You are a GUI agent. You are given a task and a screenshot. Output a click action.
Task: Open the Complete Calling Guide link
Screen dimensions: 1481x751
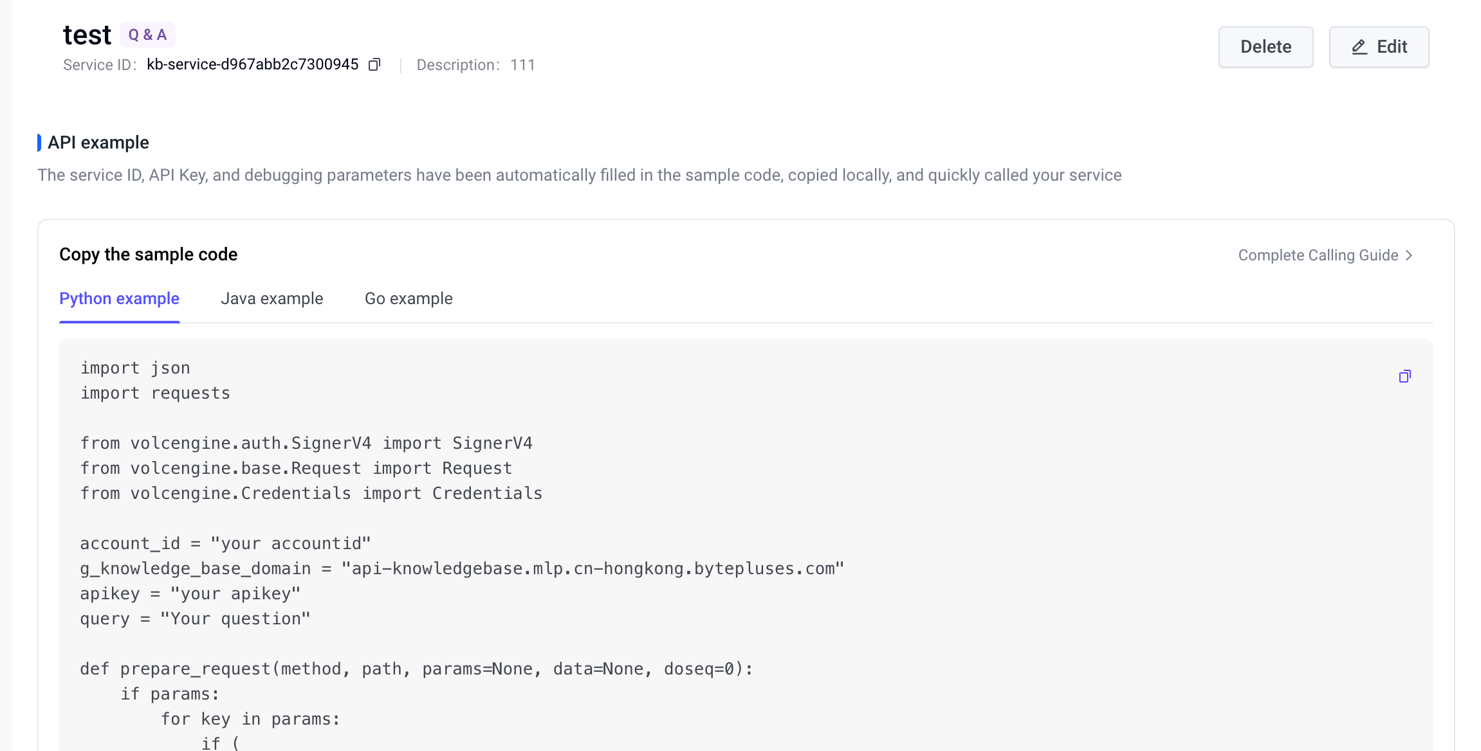tap(1318, 255)
